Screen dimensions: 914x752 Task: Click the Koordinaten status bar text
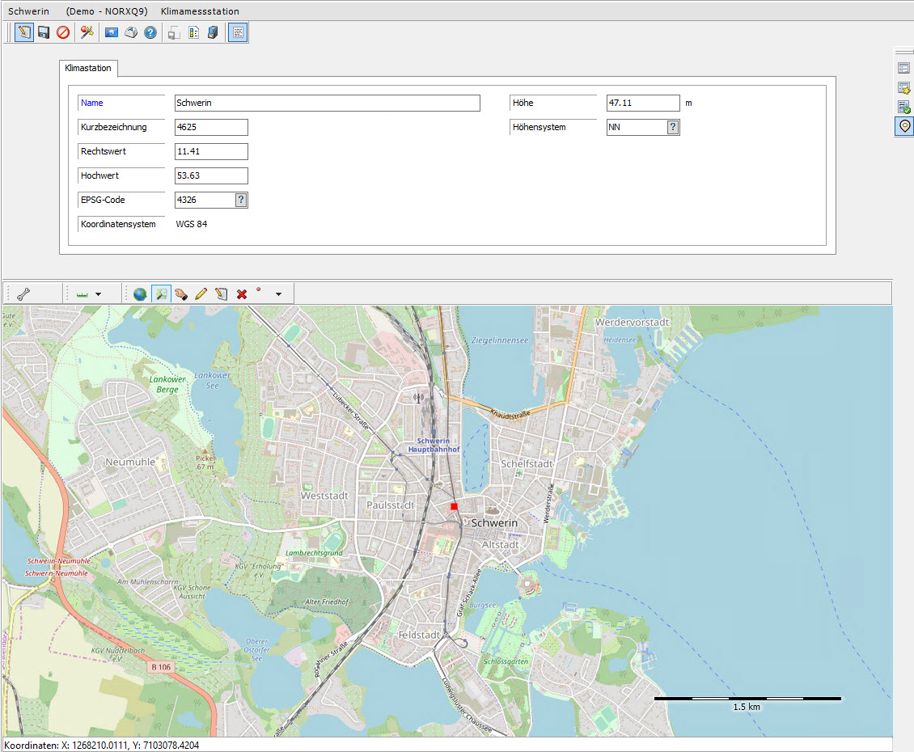pos(101,746)
